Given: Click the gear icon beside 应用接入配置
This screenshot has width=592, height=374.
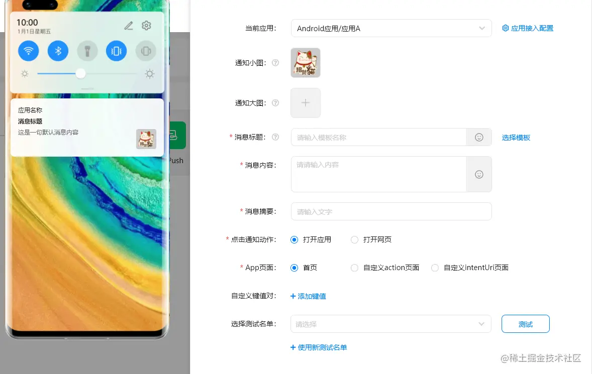Looking at the screenshot, I should pos(505,28).
